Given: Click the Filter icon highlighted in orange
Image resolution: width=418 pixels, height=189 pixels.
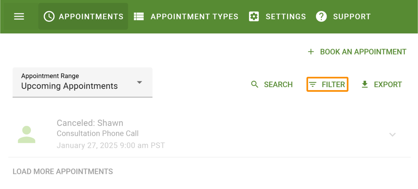Looking at the screenshot, I should [x=313, y=84].
